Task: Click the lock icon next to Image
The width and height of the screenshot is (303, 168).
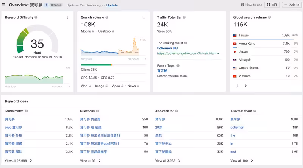Action: (x=106, y=86)
